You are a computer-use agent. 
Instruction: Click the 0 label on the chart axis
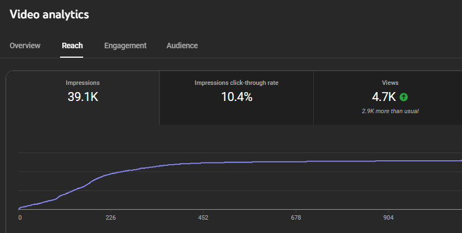point(20,217)
